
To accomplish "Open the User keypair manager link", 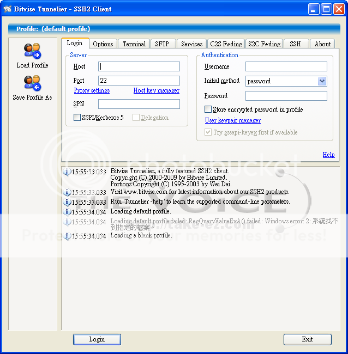I will [x=233, y=120].
